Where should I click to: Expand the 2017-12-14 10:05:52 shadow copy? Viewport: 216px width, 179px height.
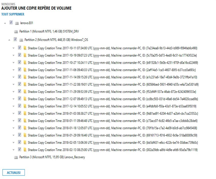13,106
